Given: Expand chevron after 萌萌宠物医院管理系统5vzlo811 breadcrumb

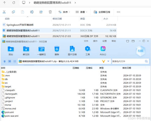Looking at the screenshot, I should (x=75, y=3).
